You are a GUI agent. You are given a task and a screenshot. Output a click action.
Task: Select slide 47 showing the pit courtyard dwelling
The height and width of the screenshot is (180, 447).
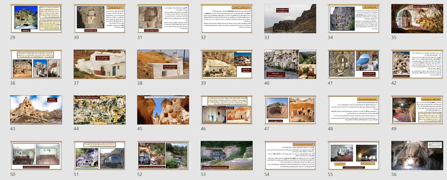pyautogui.click(x=290, y=110)
